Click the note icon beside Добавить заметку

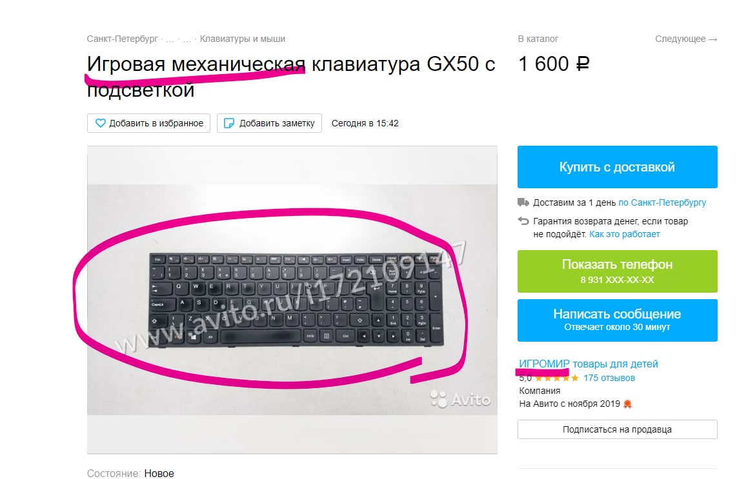pyautogui.click(x=229, y=123)
